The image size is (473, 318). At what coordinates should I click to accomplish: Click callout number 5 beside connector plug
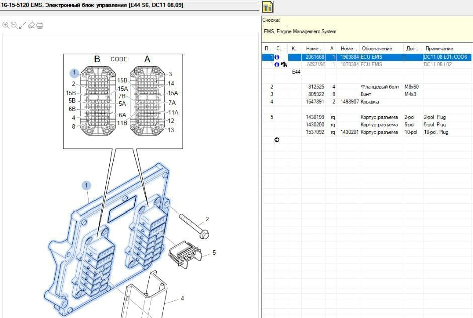tap(214, 253)
